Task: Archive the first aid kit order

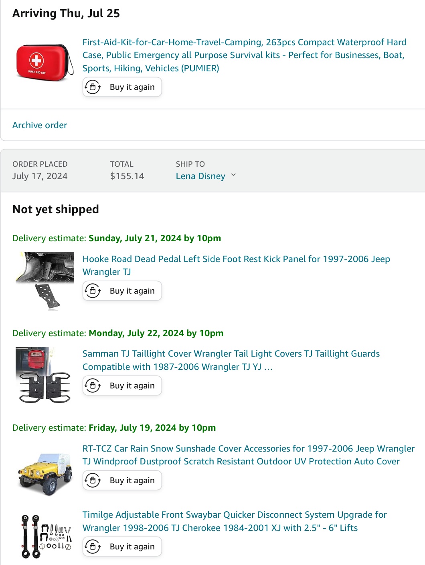Action: pos(40,125)
